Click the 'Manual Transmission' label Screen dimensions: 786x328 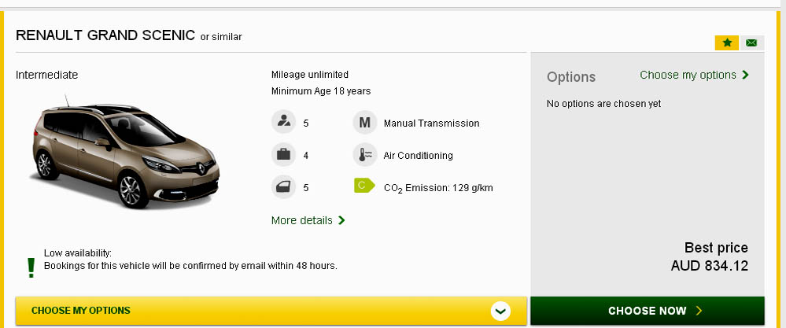[x=431, y=123]
